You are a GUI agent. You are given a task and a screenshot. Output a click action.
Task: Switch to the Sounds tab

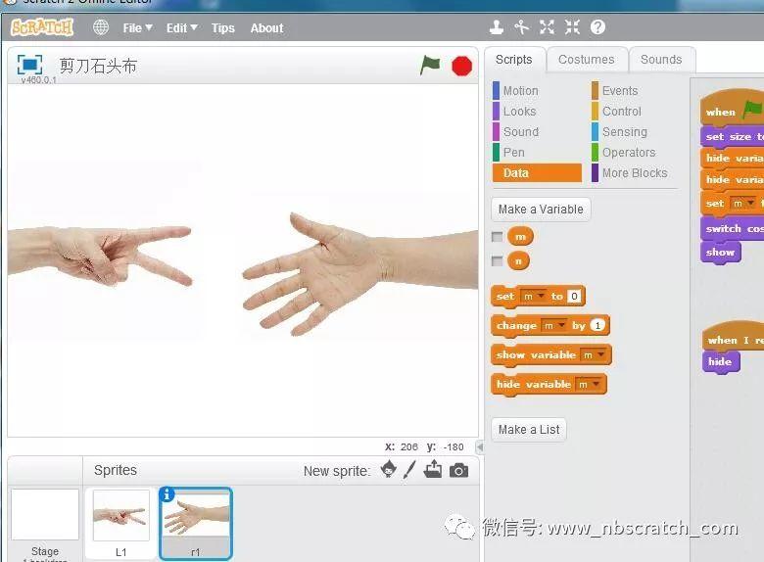pos(661,60)
